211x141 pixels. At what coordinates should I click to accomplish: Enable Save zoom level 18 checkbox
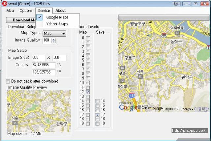pyautogui.click(x=97, y=119)
